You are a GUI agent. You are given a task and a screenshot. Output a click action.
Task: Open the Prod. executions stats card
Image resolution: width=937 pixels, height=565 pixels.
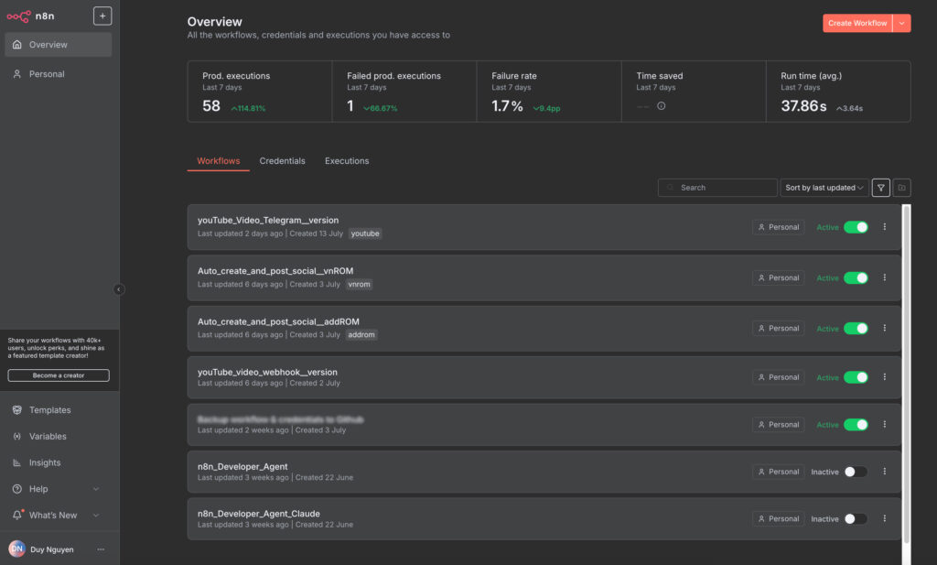[260, 92]
